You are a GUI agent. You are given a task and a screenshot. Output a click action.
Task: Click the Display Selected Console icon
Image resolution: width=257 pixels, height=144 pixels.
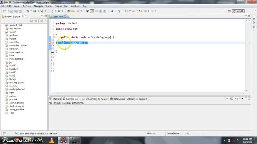232,99
